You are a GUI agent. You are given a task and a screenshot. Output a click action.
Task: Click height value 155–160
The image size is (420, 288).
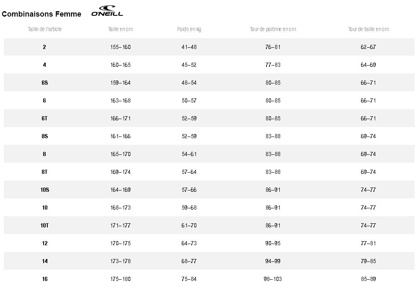pos(120,47)
